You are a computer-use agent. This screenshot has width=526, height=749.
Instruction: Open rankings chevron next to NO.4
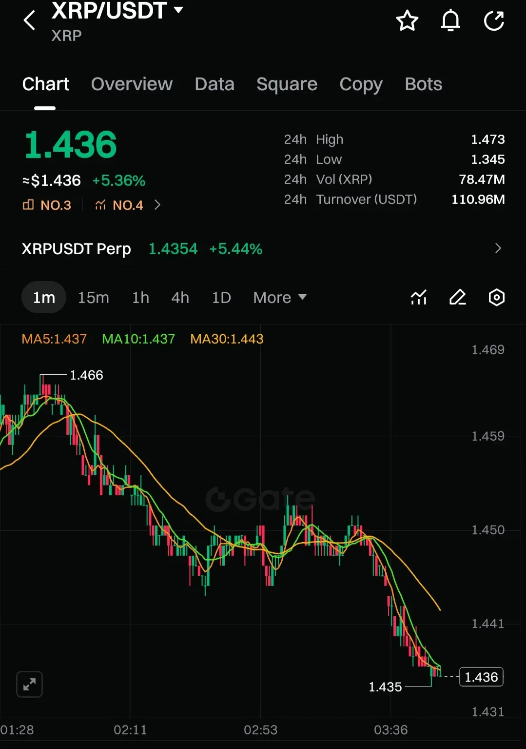coord(157,205)
